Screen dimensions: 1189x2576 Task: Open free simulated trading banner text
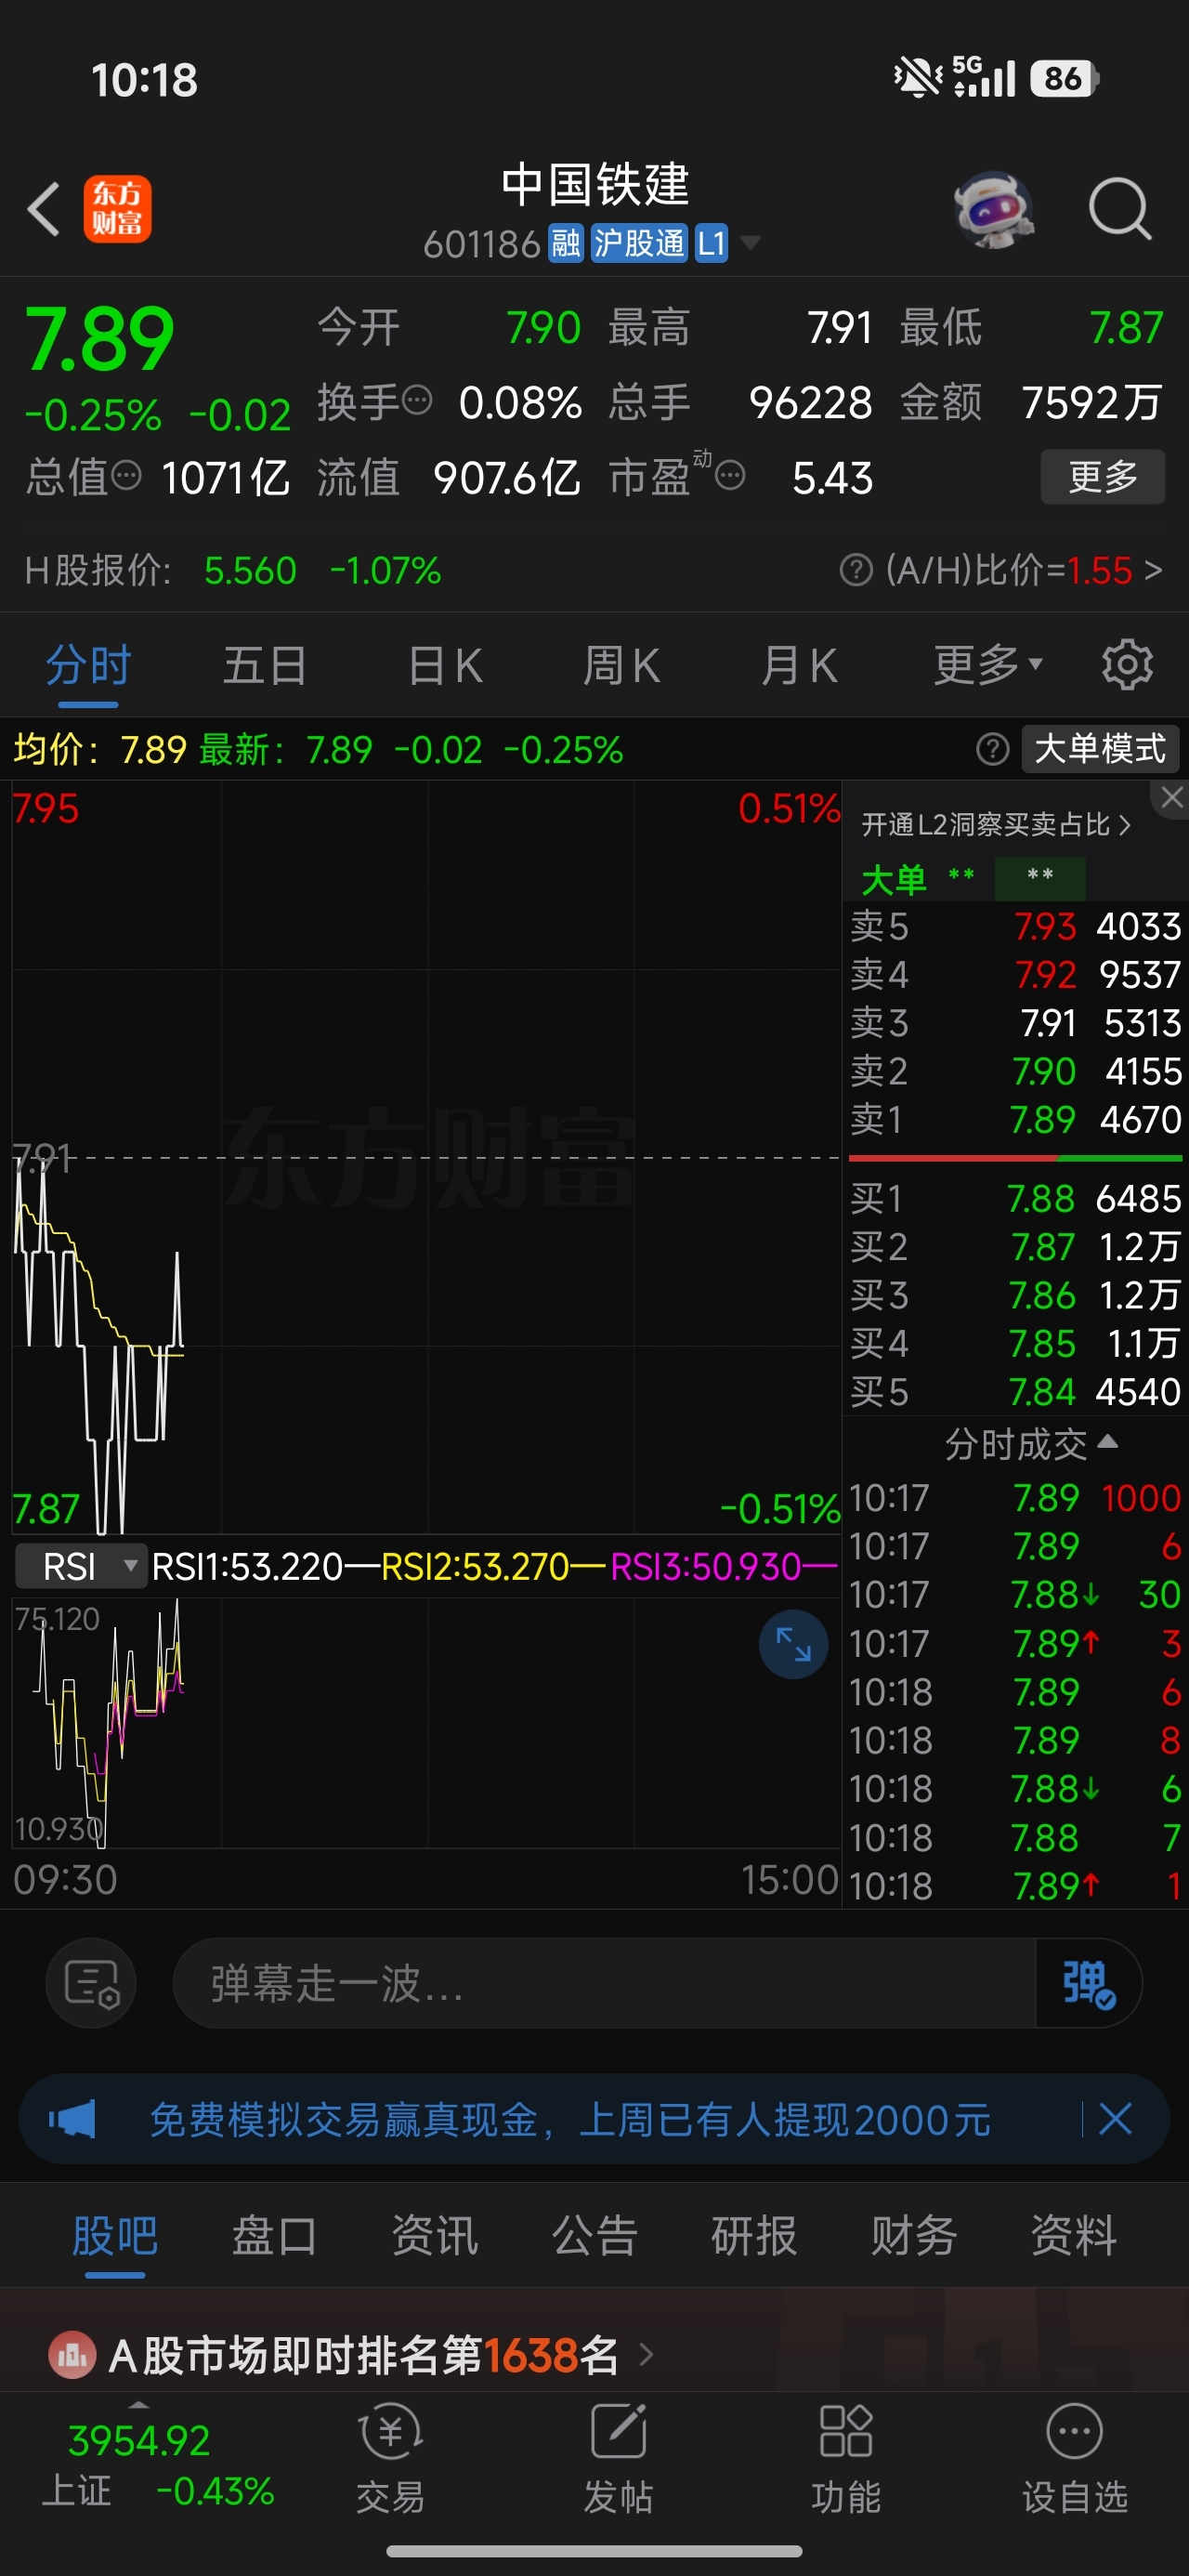(x=570, y=2118)
